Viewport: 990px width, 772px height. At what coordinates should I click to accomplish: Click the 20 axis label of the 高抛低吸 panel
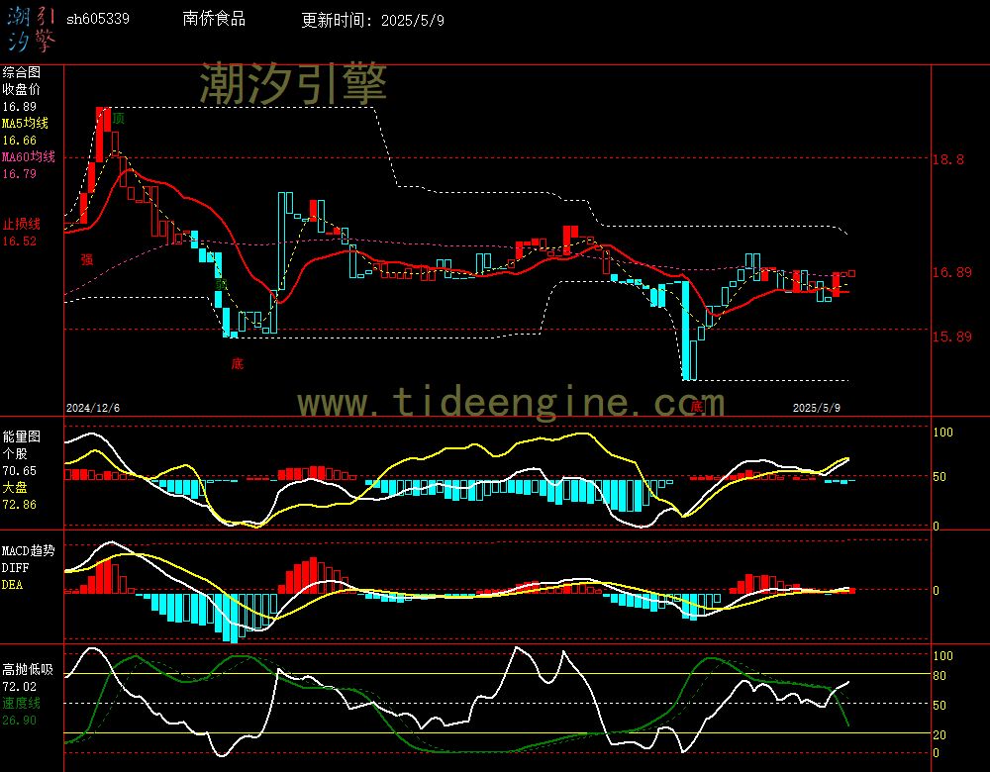[x=940, y=734]
